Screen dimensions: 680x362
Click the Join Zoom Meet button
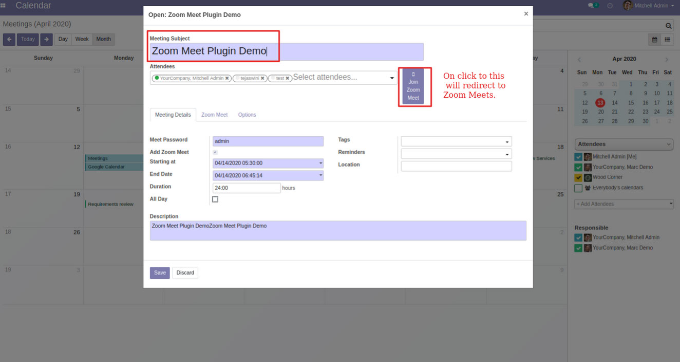(x=413, y=86)
